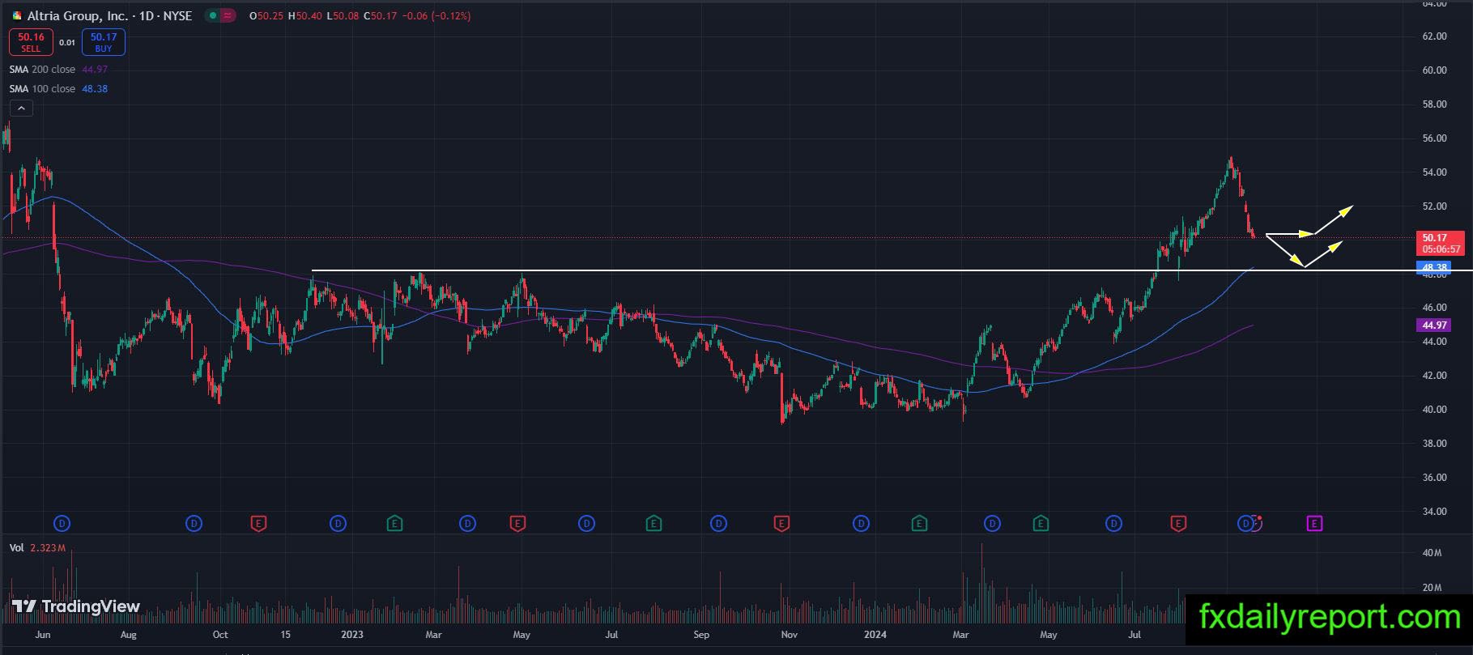
Task: Click the pink approximate-sign data indicator
Action: (228, 16)
